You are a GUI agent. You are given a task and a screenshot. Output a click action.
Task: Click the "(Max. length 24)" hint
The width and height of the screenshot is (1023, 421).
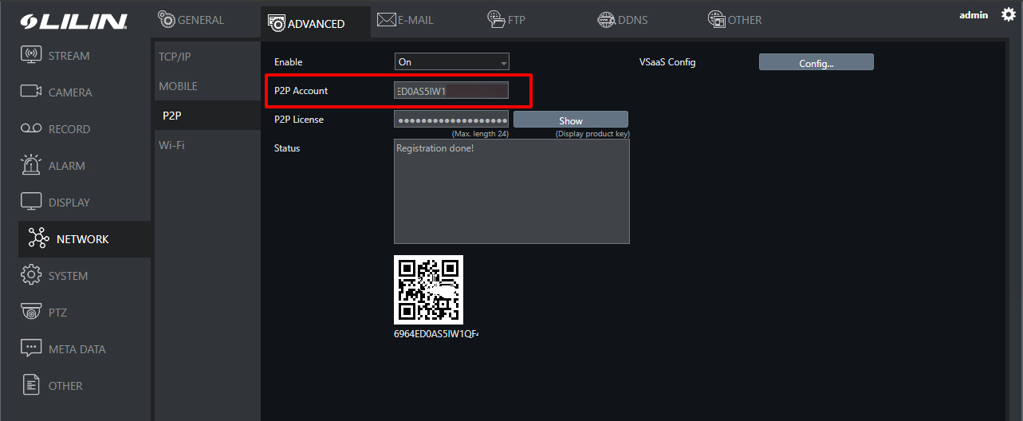coord(480,134)
